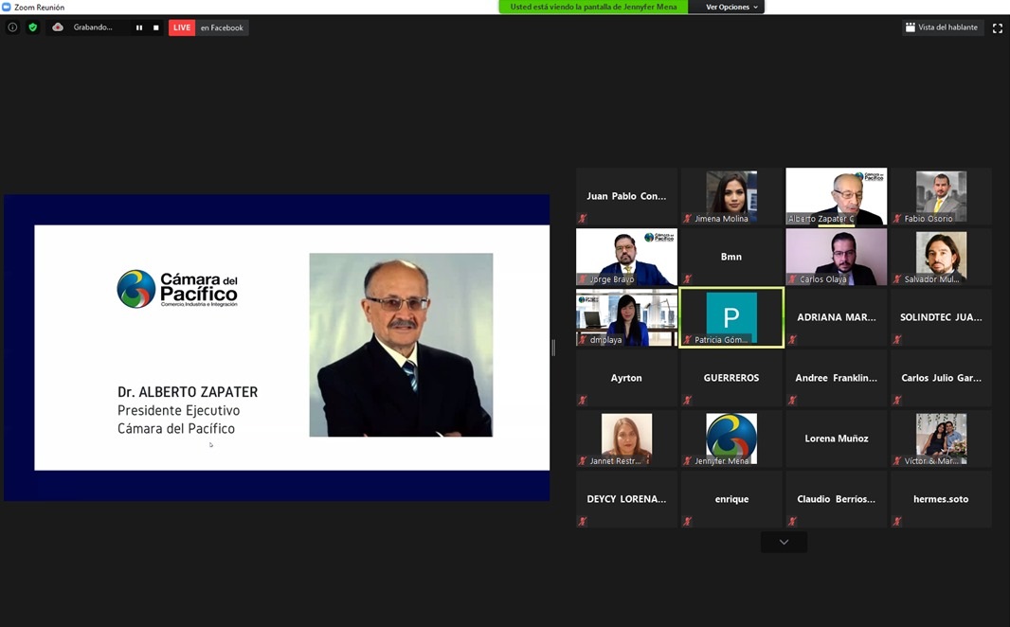Image resolution: width=1010 pixels, height=627 pixels.
Task: Click 'Dr. ALBERTO ZAPATER' name text on slide
Action: (x=188, y=392)
